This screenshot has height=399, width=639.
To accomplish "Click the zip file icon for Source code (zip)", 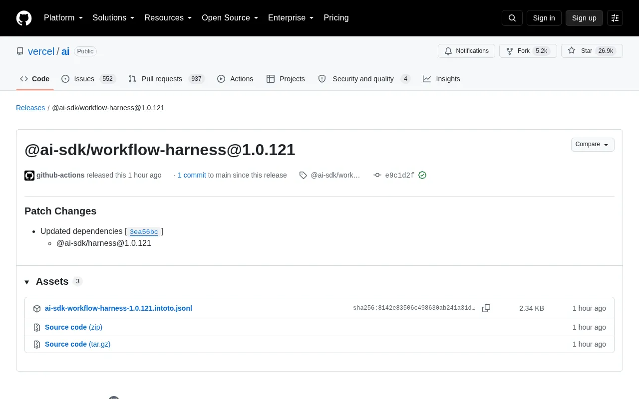I will click(37, 328).
